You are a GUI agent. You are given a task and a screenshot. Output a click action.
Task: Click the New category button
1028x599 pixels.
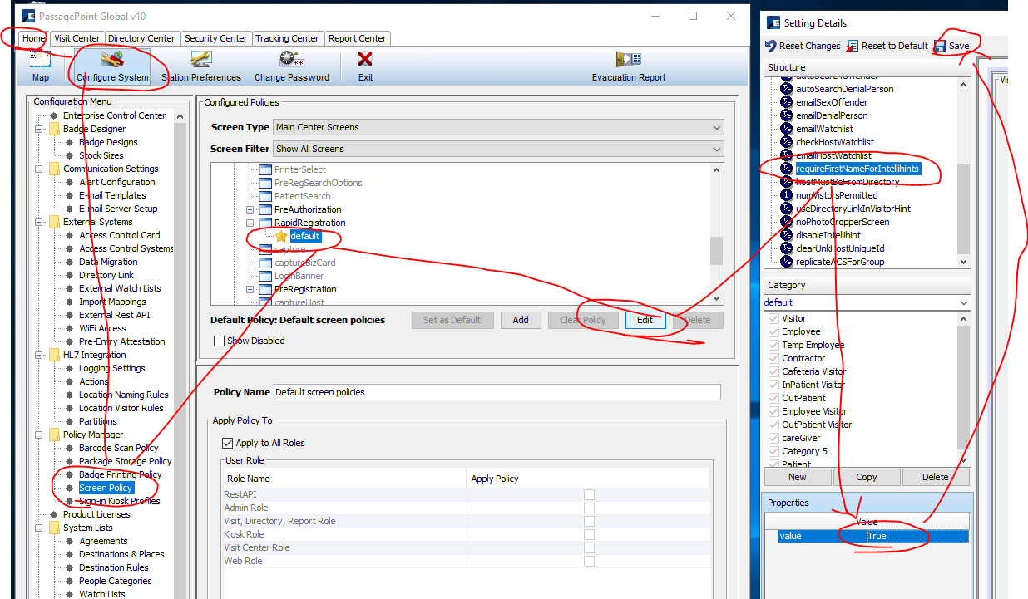click(x=798, y=477)
